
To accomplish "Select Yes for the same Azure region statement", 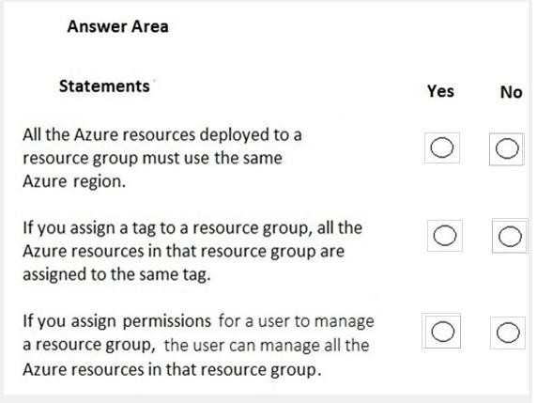I will [442, 147].
